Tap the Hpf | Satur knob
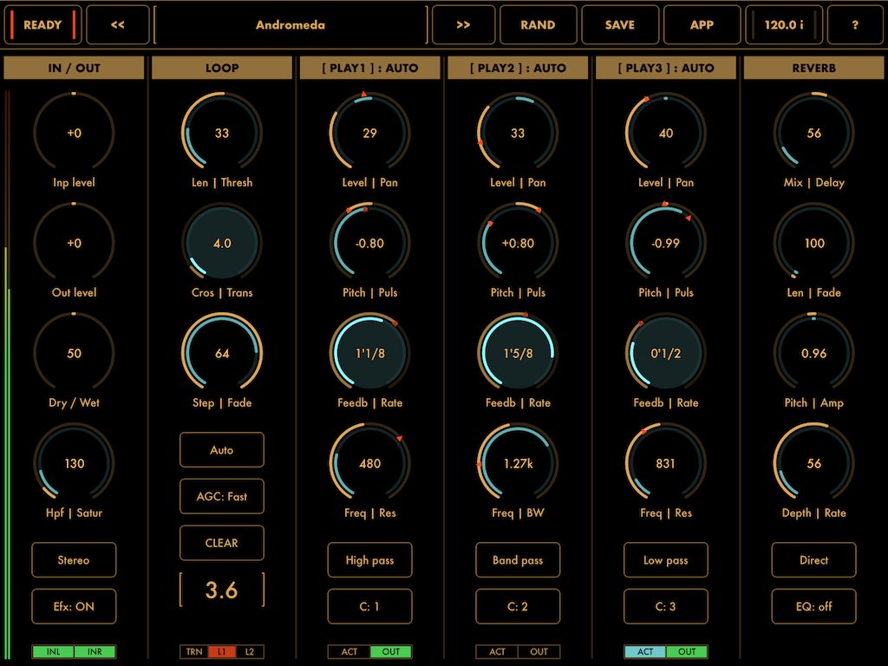The width and height of the screenshot is (888, 666). click(74, 464)
